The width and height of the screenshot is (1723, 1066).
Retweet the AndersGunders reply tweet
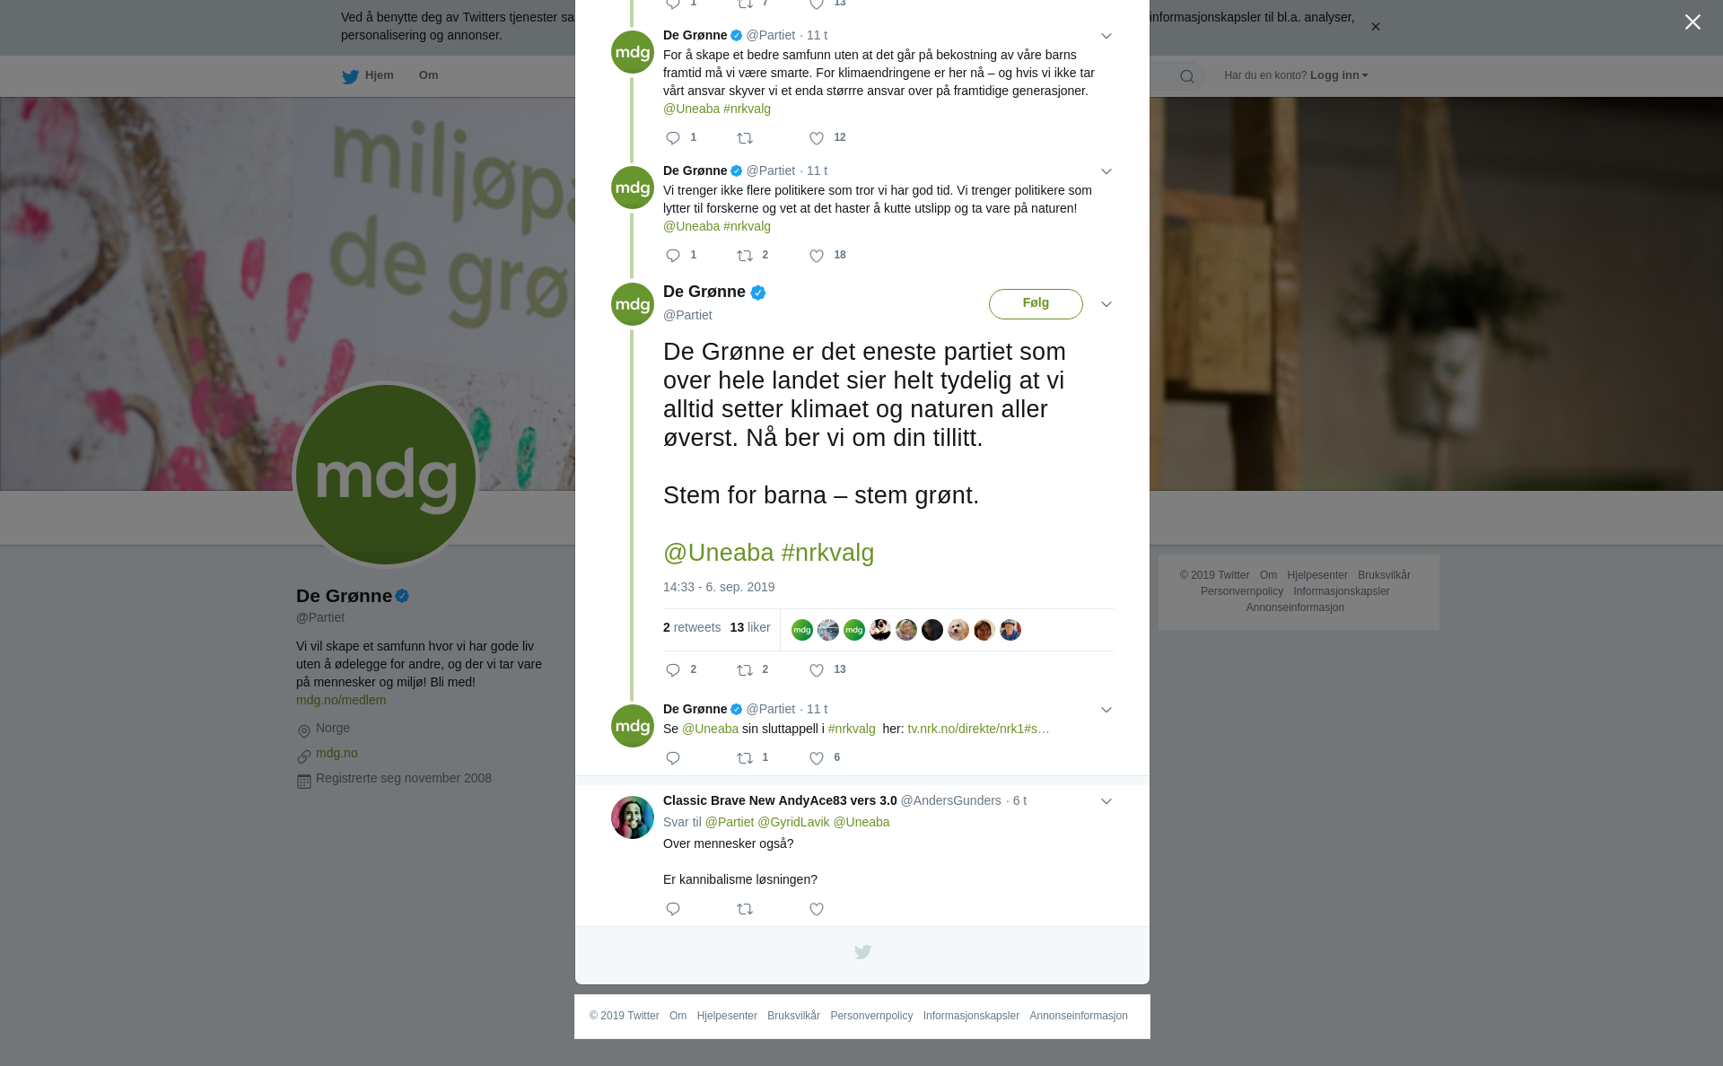click(x=745, y=909)
